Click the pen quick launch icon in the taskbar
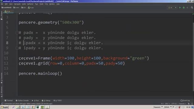The width and height of the screenshot is (194, 109). (x=13, y=107)
